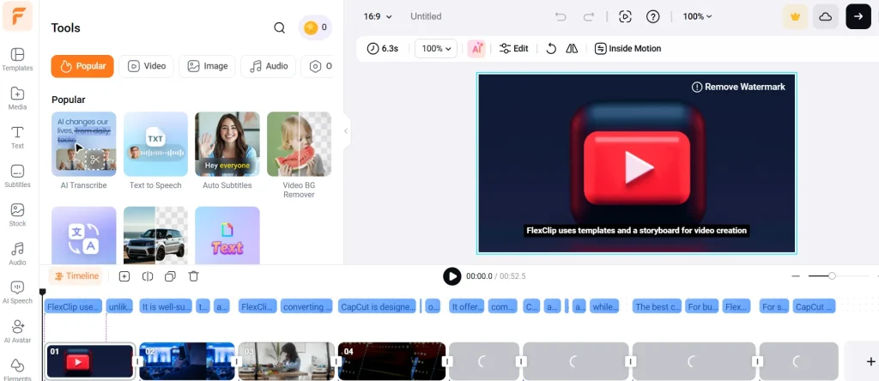Screen dimensions: 879x381
Task: Open the Templates sidebar panel
Action: tap(17, 59)
